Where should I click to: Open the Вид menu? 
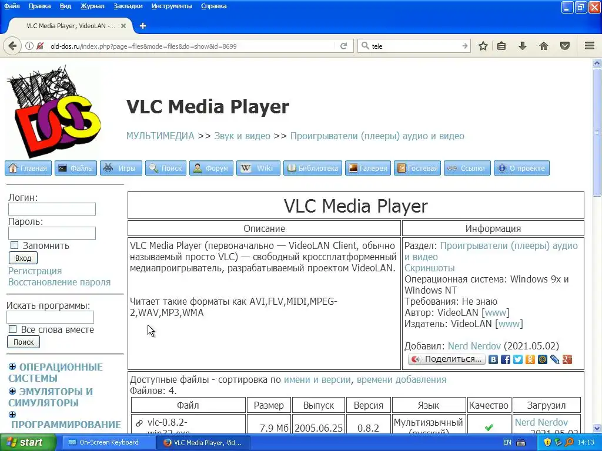(x=65, y=6)
